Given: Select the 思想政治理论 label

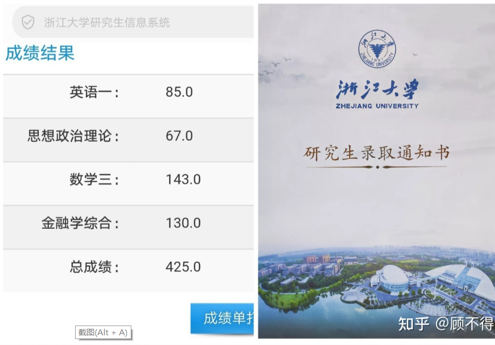Looking at the screenshot, I should [73, 136].
